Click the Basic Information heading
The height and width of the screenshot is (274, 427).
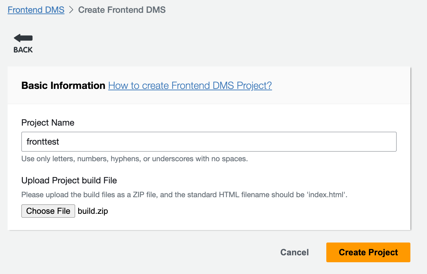pyautogui.click(x=63, y=85)
